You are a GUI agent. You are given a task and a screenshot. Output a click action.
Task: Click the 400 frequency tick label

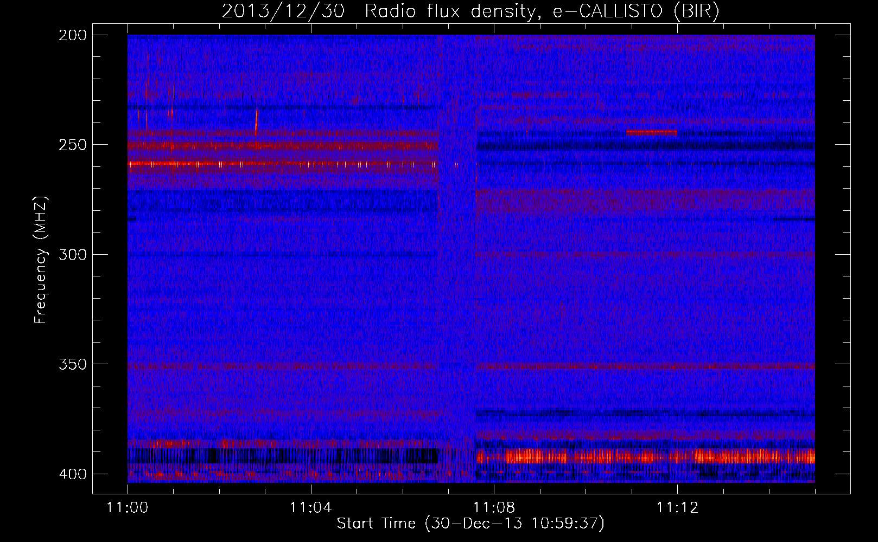click(x=73, y=474)
